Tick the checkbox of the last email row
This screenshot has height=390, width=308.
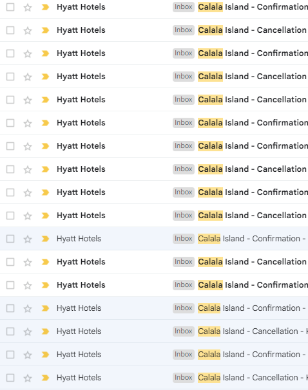click(x=10, y=378)
